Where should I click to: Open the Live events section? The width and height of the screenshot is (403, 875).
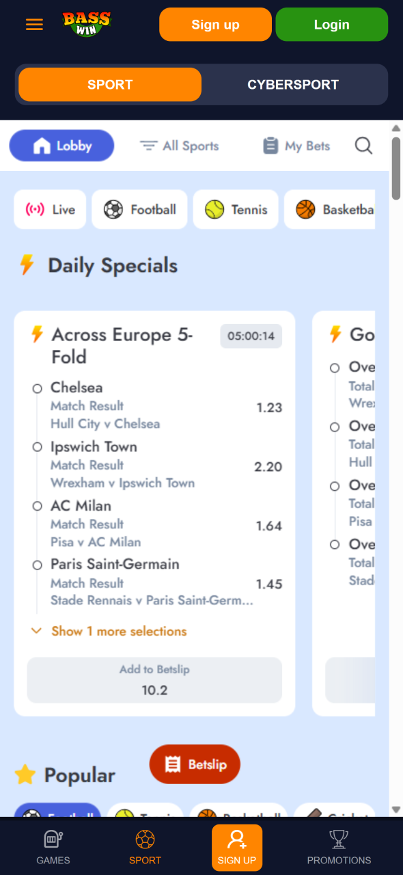(x=50, y=210)
